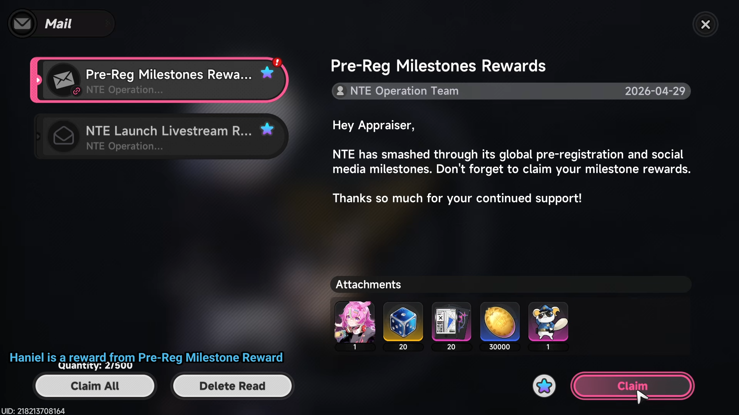Open the Haniel character attachment thumbnail
Screen dimensions: 739x415
pos(355,322)
